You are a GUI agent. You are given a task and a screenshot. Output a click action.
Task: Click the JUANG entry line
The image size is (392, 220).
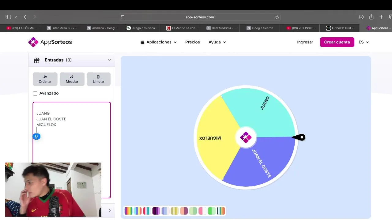(x=43, y=113)
